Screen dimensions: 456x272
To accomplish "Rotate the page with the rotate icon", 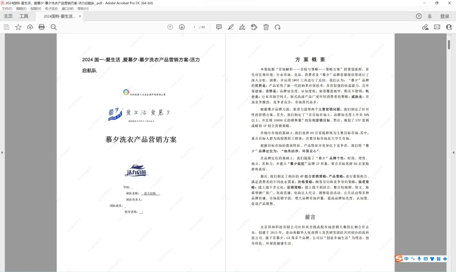I will 278,27.
